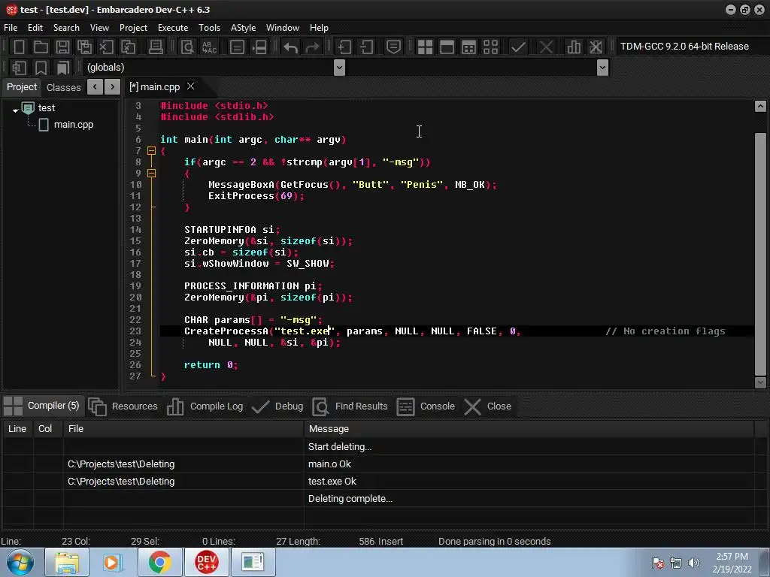Open the Tools menu
This screenshot has height=577, width=770.
click(x=209, y=28)
